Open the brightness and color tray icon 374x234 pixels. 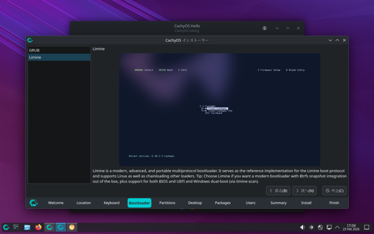click(x=311, y=227)
